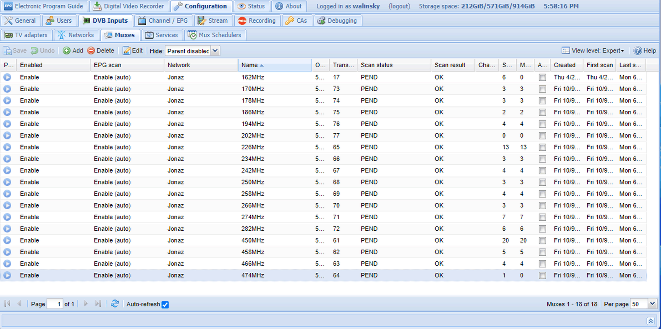Screen dimensions: 661x329
Task: Switch to the Networks sub-tab
Action: pyautogui.click(x=77, y=35)
